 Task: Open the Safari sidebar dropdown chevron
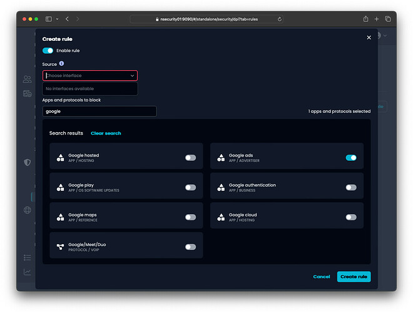(57, 19)
